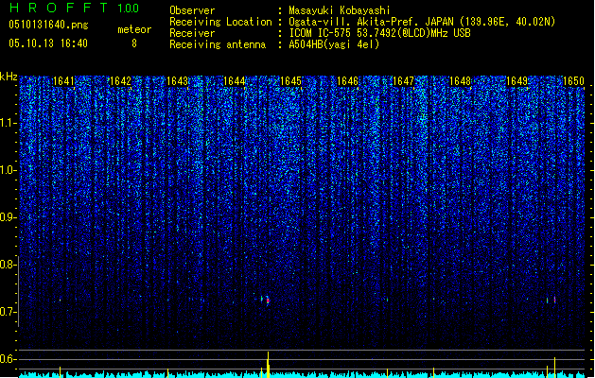The height and width of the screenshot is (378, 595).
Task: Click time marker 1646
Action: click(x=347, y=81)
